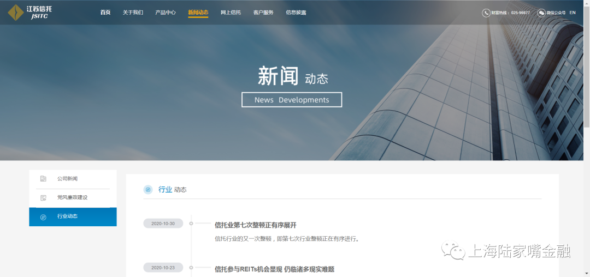The height and width of the screenshot is (277, 590).
Task: Click the 微信公众号 label
Action: (x=556, y=13)
